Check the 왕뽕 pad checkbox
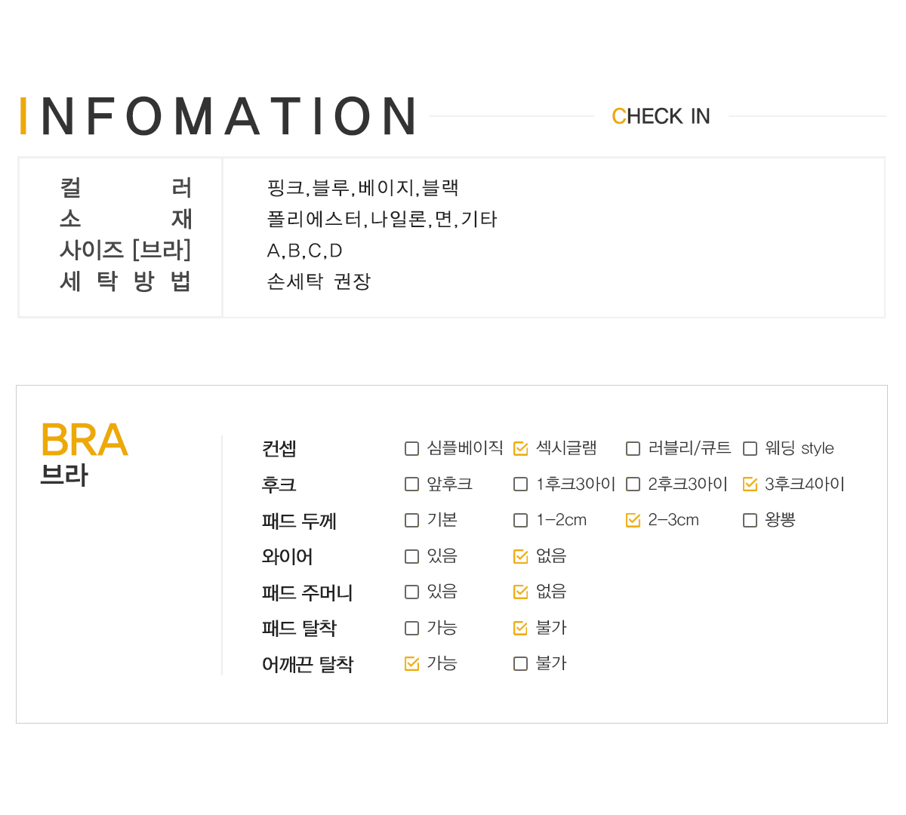Screen dimensions: 906x815 [x=750, y=521]
